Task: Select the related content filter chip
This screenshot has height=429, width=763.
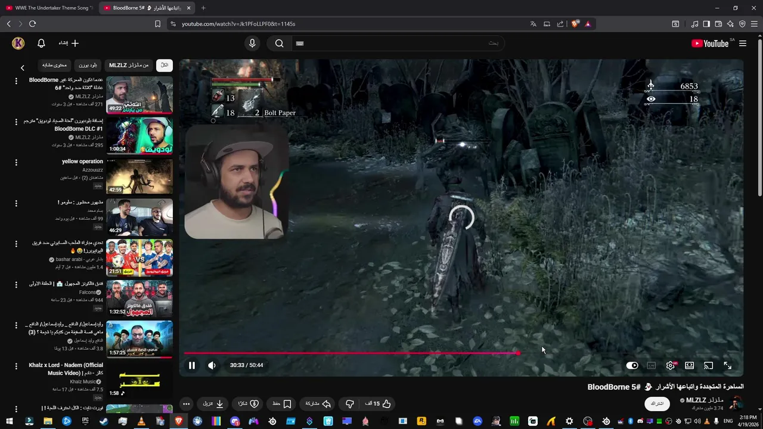Action: click(x=54, y=65)
